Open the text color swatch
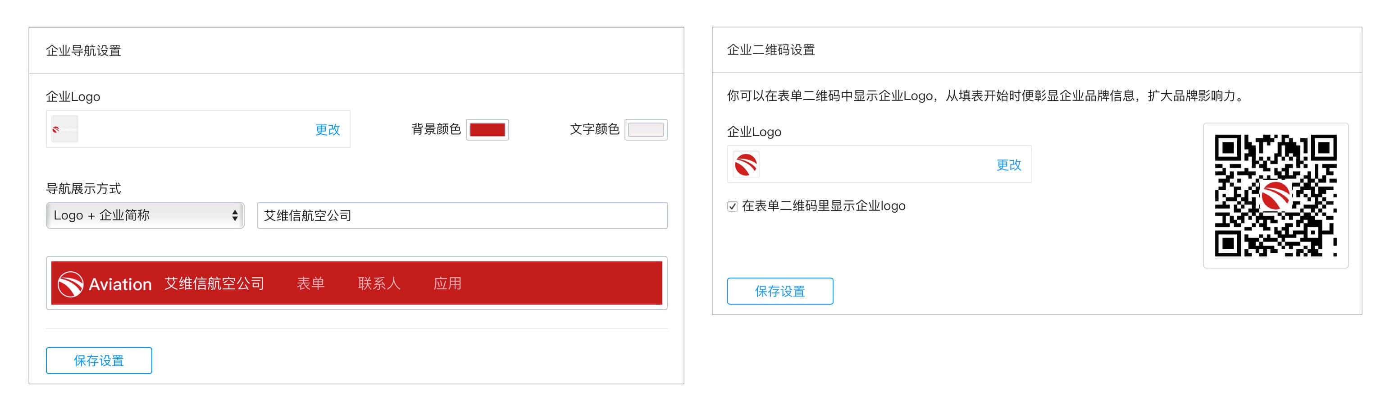Screen dimensions: 1390x411 (645, 129)
